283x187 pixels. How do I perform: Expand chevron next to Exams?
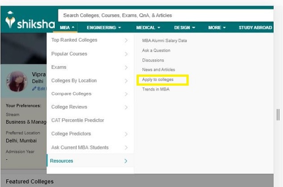(126, 67)
